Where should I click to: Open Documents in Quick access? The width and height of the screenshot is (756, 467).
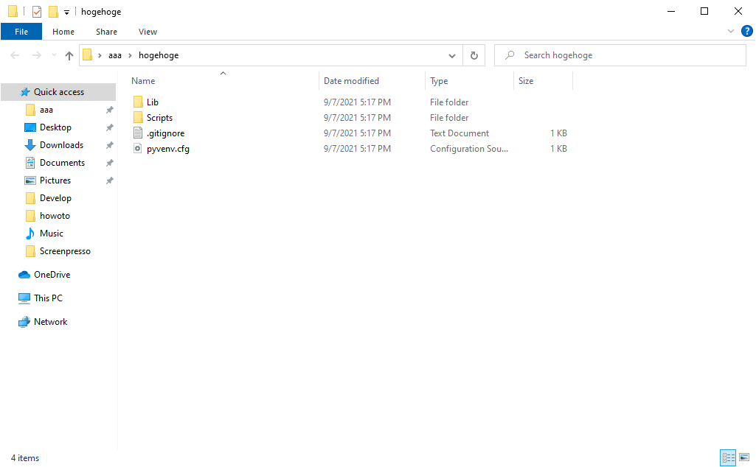click(x=62, y=163)
